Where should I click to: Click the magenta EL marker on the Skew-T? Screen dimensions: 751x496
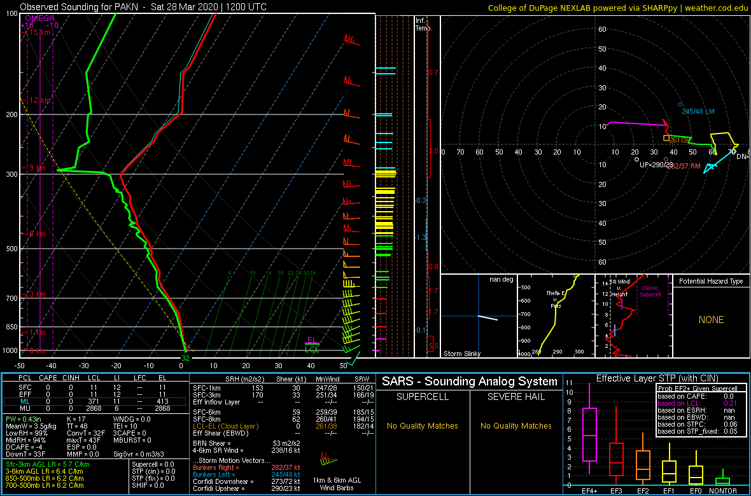click(x=312, y=341)
